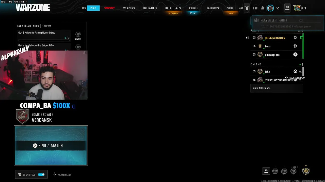Image resolution: width=325 pixels, height=182 pixels.
Task: Click Fern's rank emblem
Action: coord(260,46)
